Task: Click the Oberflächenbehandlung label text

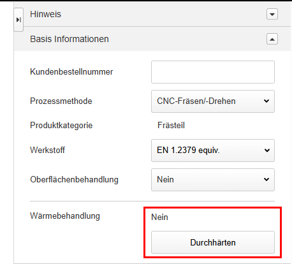Action: click(x=74, y=180)
